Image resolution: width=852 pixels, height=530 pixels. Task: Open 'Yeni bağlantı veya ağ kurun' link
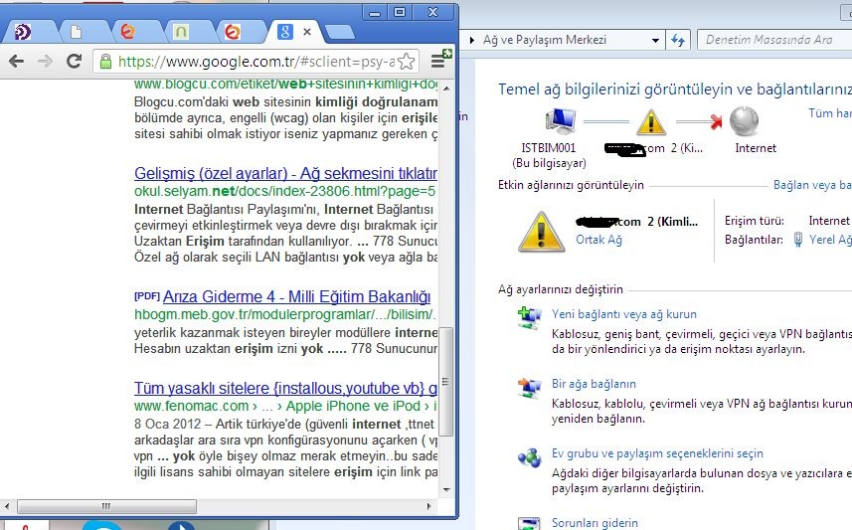[623, 314]
